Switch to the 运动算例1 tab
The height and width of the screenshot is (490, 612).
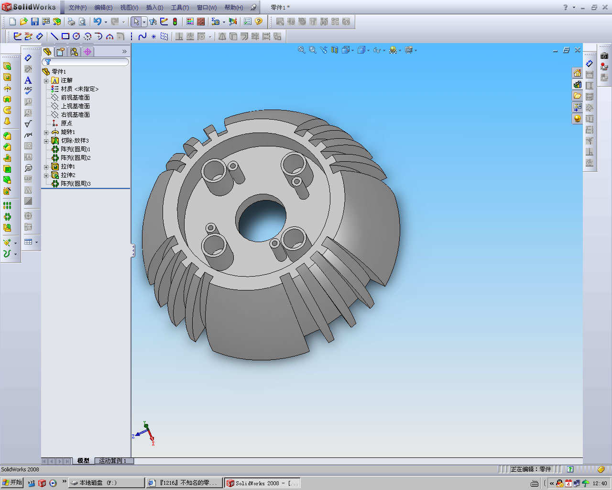(113, 461)
